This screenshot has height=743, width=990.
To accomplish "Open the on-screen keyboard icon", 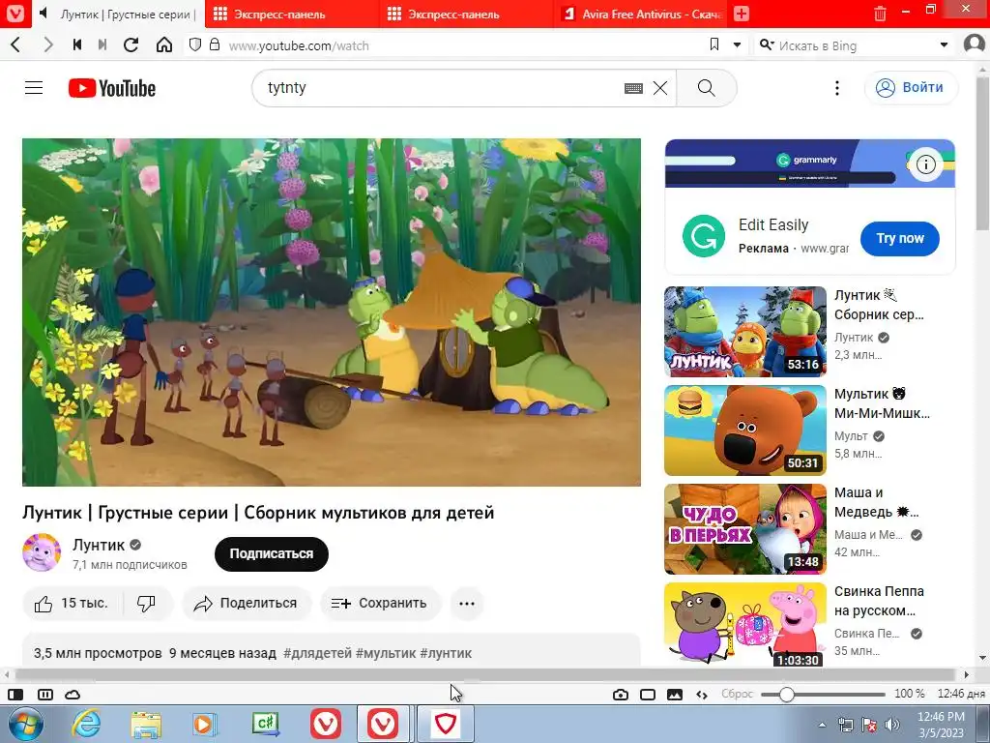I will (x=633, y=88).
